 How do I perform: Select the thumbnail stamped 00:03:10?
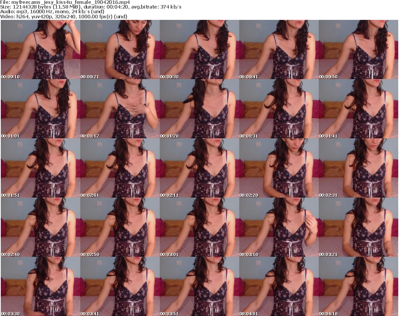279,227
